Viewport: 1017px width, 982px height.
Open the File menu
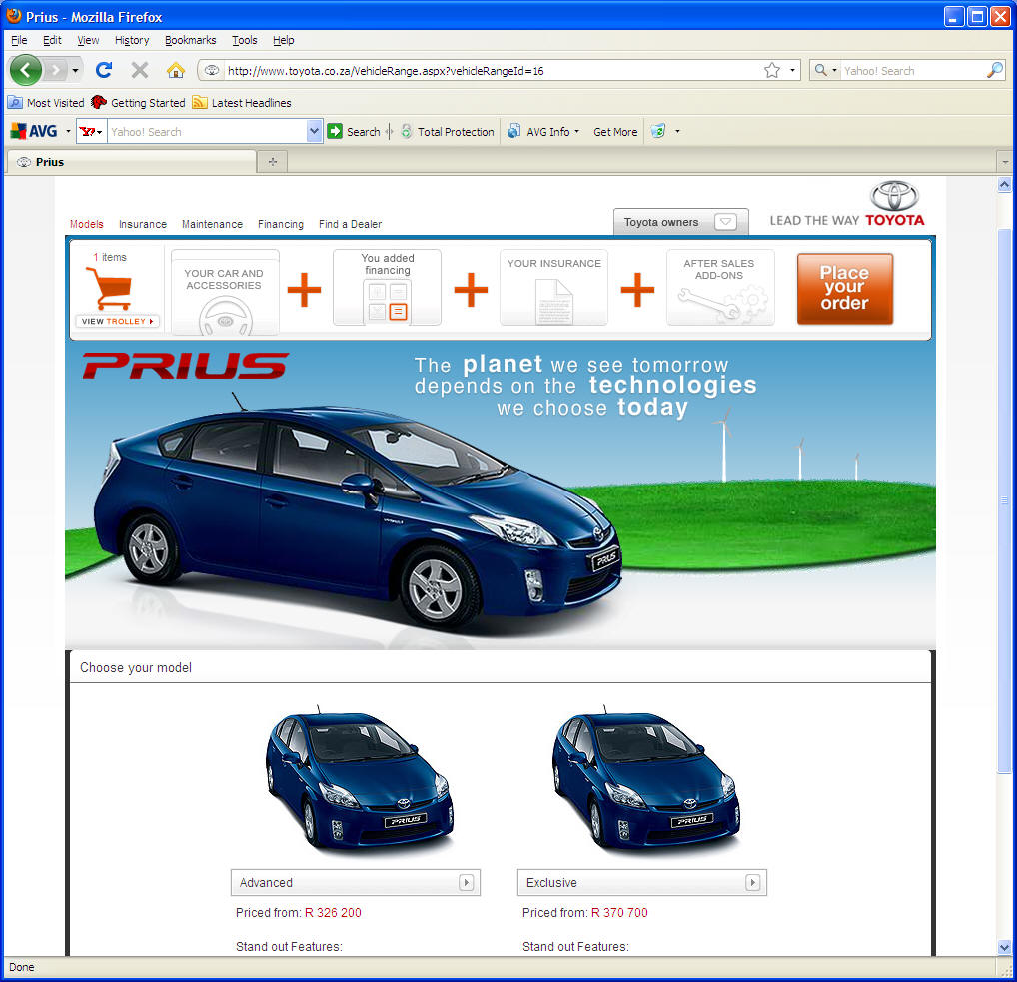pos(19,40)
